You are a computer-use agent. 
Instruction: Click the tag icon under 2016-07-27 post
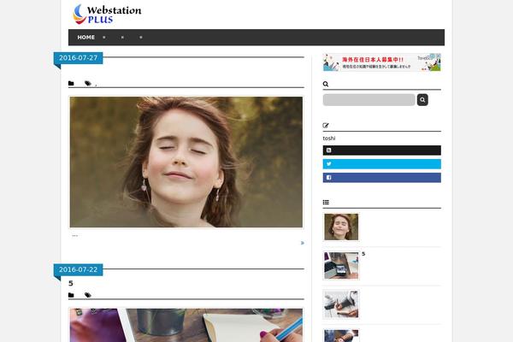point(87,84)
